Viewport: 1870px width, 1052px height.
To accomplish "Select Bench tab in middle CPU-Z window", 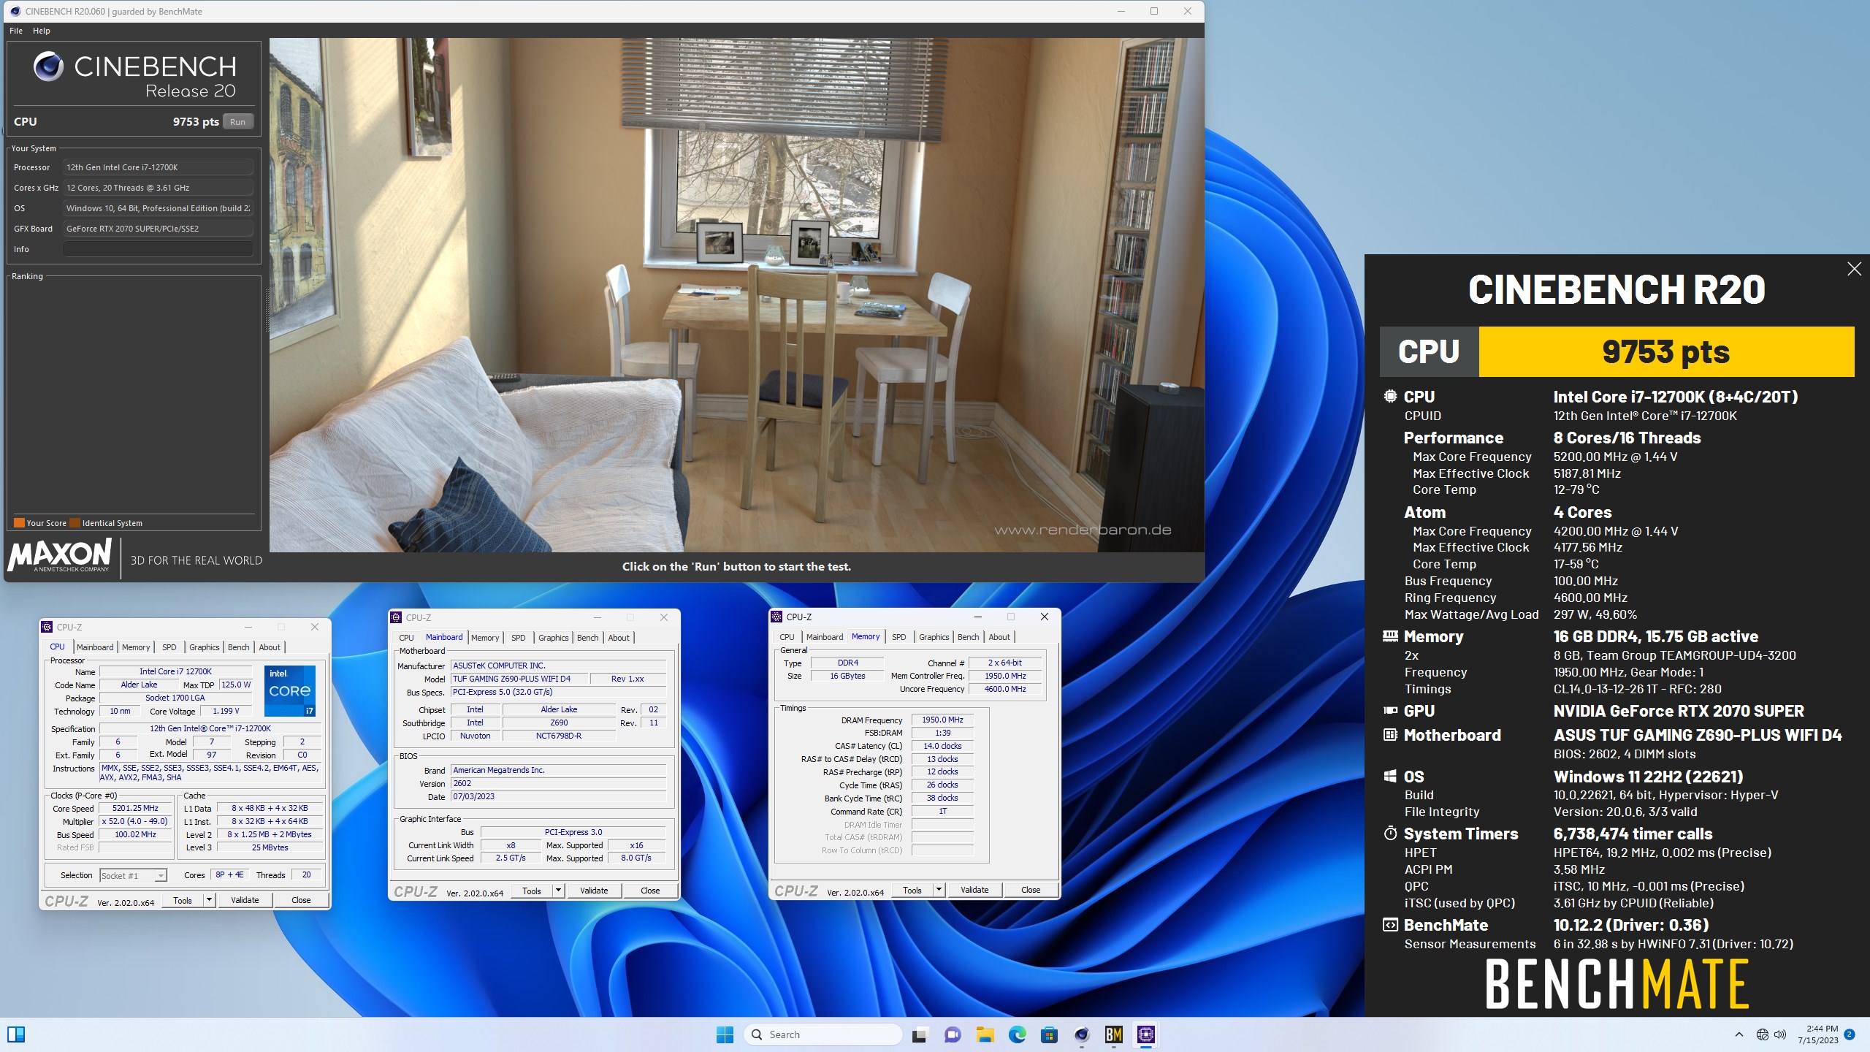I will coord(587,638).
